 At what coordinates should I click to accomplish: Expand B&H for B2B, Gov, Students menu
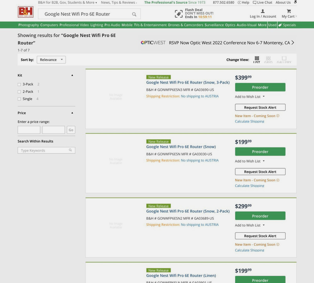(67, 2)
